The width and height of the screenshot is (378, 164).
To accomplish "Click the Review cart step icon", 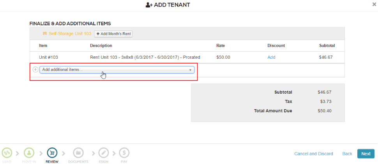I will (x=52, y=153).
